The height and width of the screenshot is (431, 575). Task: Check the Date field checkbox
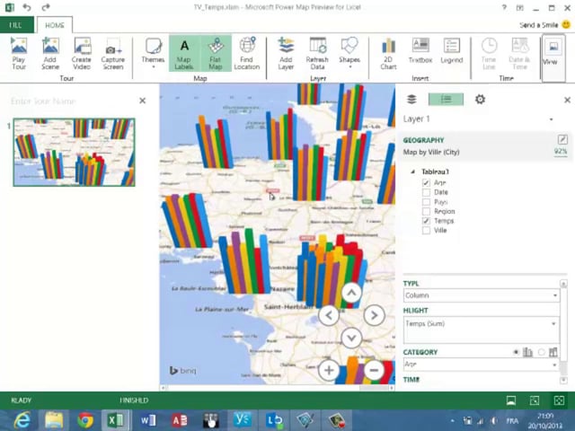426,192
